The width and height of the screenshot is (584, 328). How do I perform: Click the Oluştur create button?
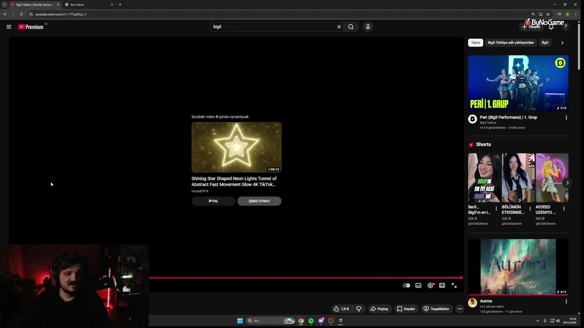pyautogui.click(x=531, y=27)
